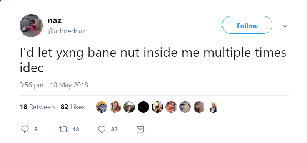Image resolution: width=307 pixels, height=143 pixels.
Task: Click the third liker avatar with greenery
Action: [x=129, y=107]
